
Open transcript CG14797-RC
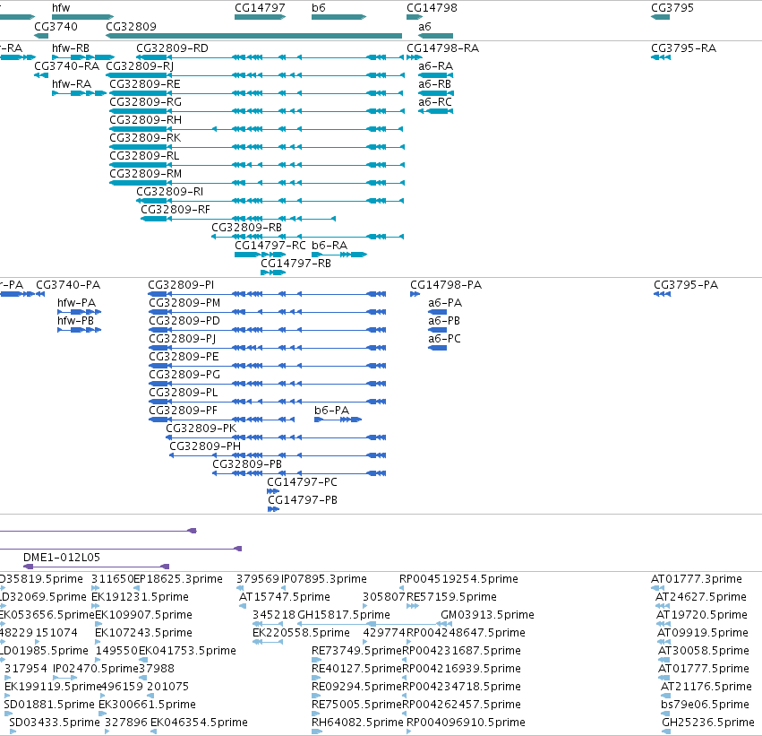270,246
